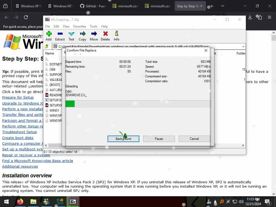Go back in the browser
The width and height of the screenshot is (276, 207).
[6, 17]
